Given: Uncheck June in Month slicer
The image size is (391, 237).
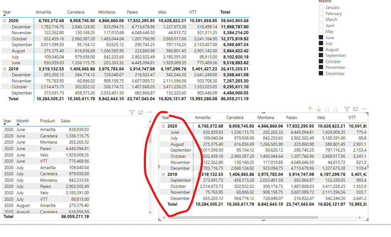Looking at the screenshot, I should coord(321,37).
